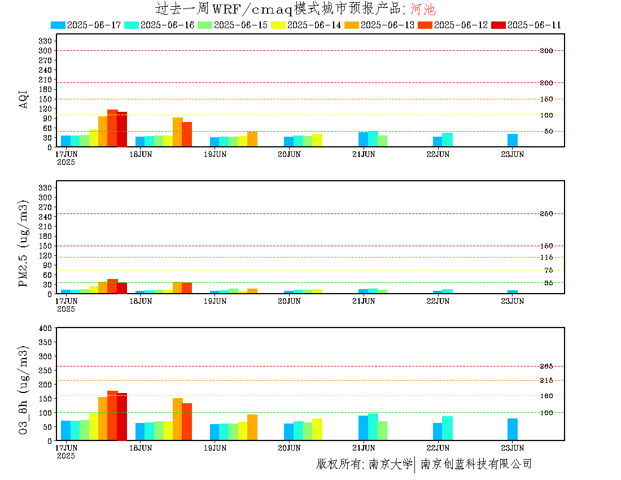Image resolution: width=621 pixels, height=480 pixels.
Task: Click the copyright text 南京大学
Action: (x=390, y=464)
